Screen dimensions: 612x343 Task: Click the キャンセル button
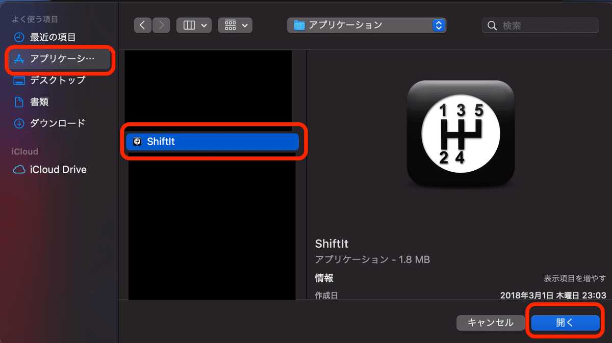click(490, 323)
